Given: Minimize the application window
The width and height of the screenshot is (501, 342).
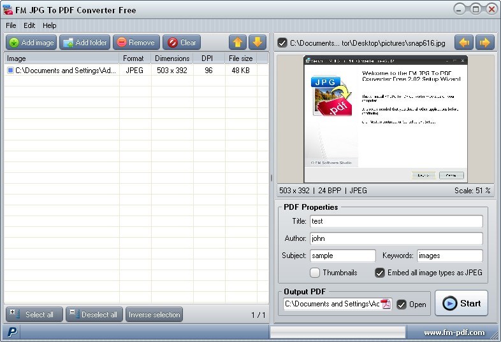Looking at the screenshot, I should point(460,10).
